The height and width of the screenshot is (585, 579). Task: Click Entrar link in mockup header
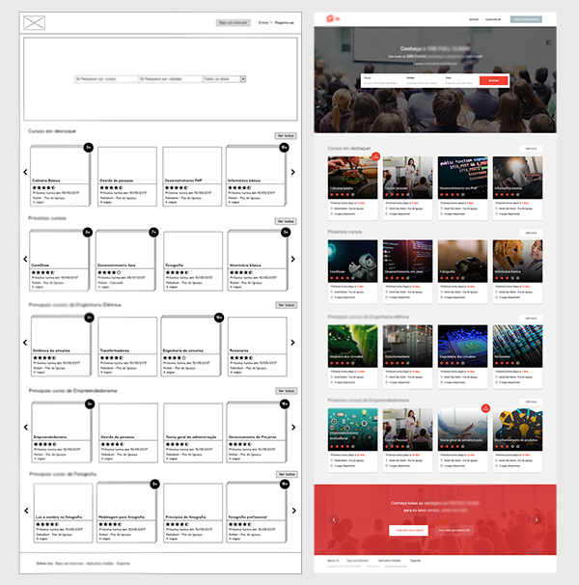point(474,19)
